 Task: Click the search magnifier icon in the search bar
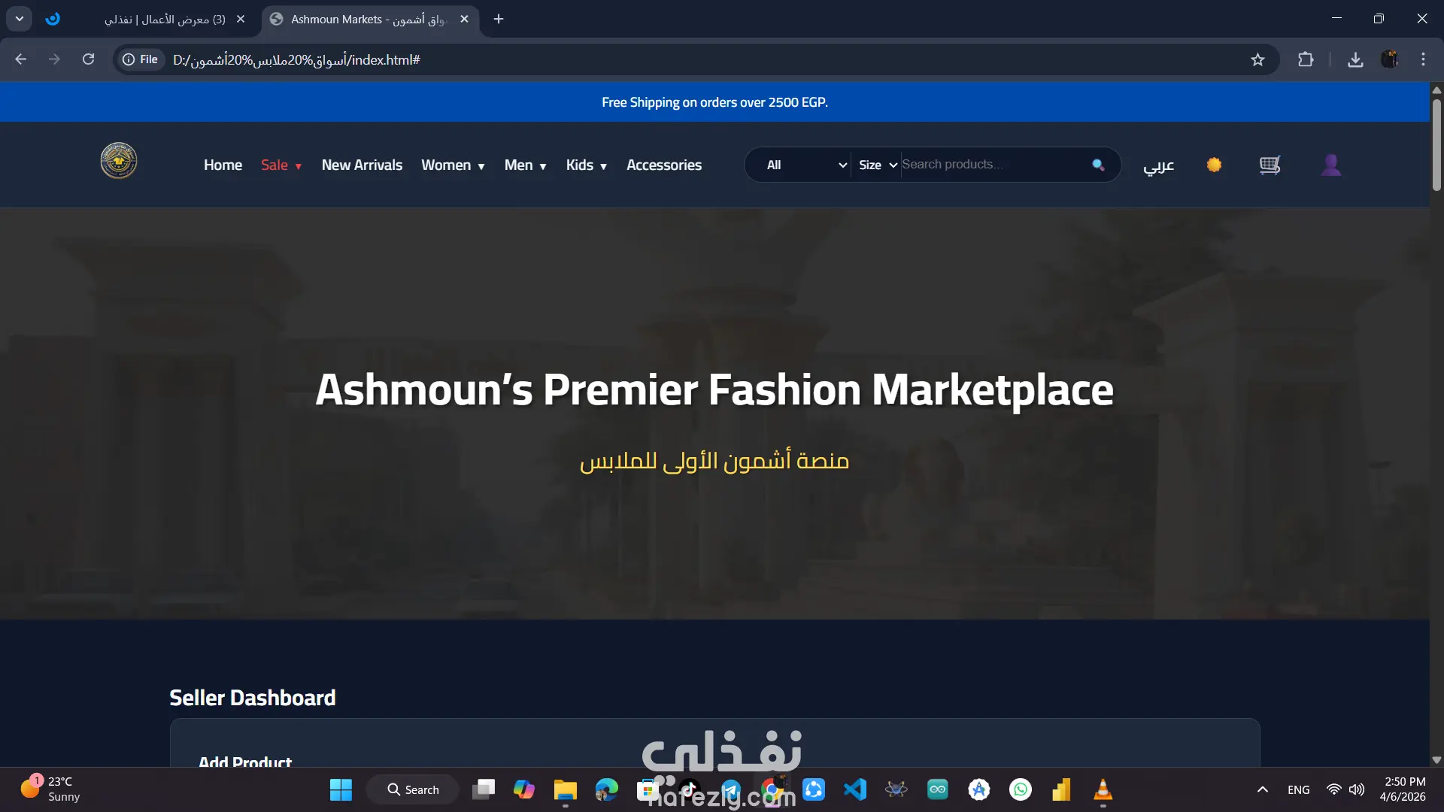click(x=1098, y=165)
